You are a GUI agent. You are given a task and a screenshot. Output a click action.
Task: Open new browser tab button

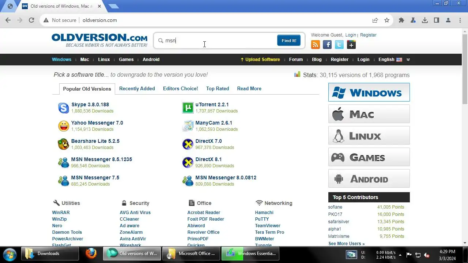[x=113, y=6]
